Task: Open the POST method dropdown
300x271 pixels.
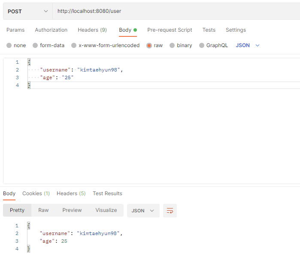Action: point(28,11)
